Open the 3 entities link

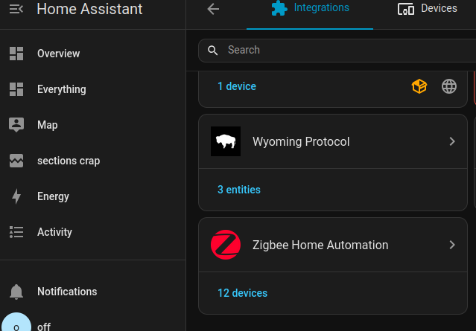(239, 190)
